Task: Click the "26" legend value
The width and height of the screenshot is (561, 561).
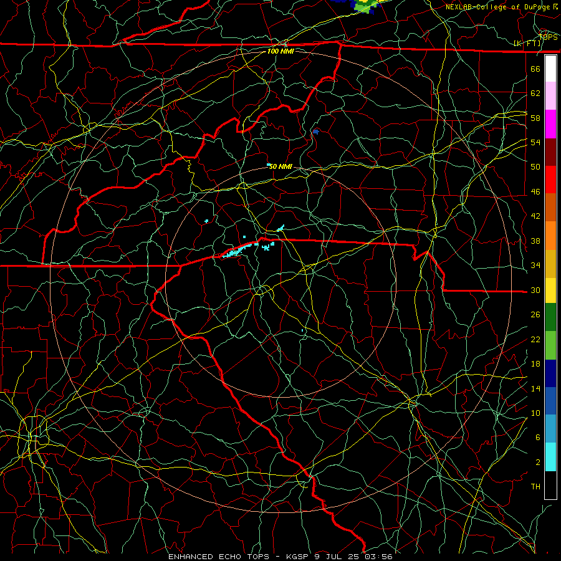Action: click(x=535, y=315)
